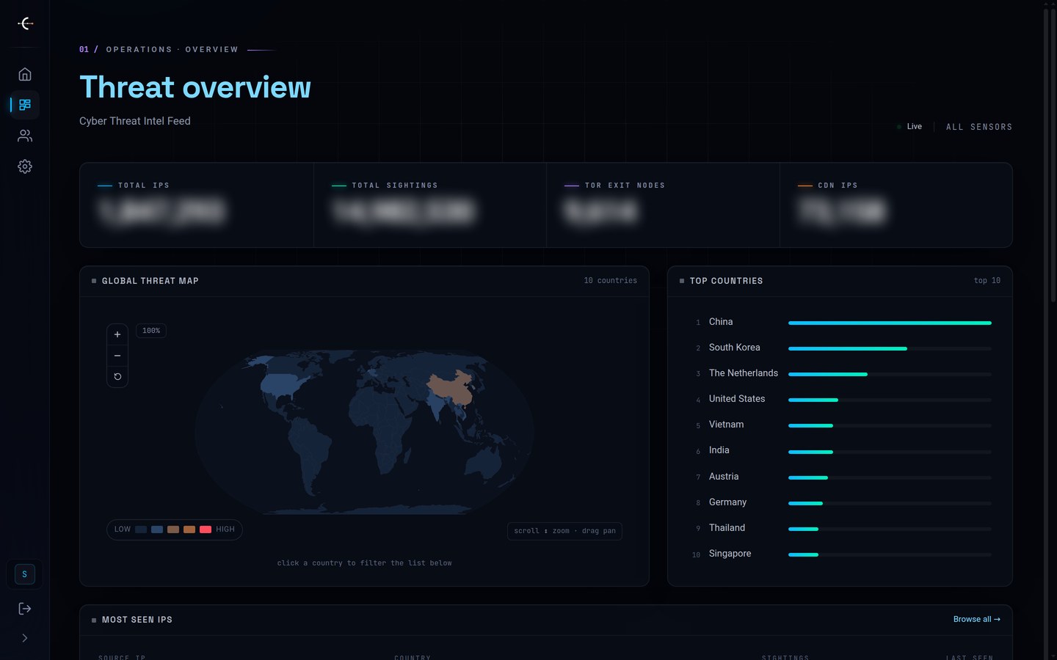Open the S user avatar menu
1057x660 pixels.
pyautogui.click(x=24, y=574)
